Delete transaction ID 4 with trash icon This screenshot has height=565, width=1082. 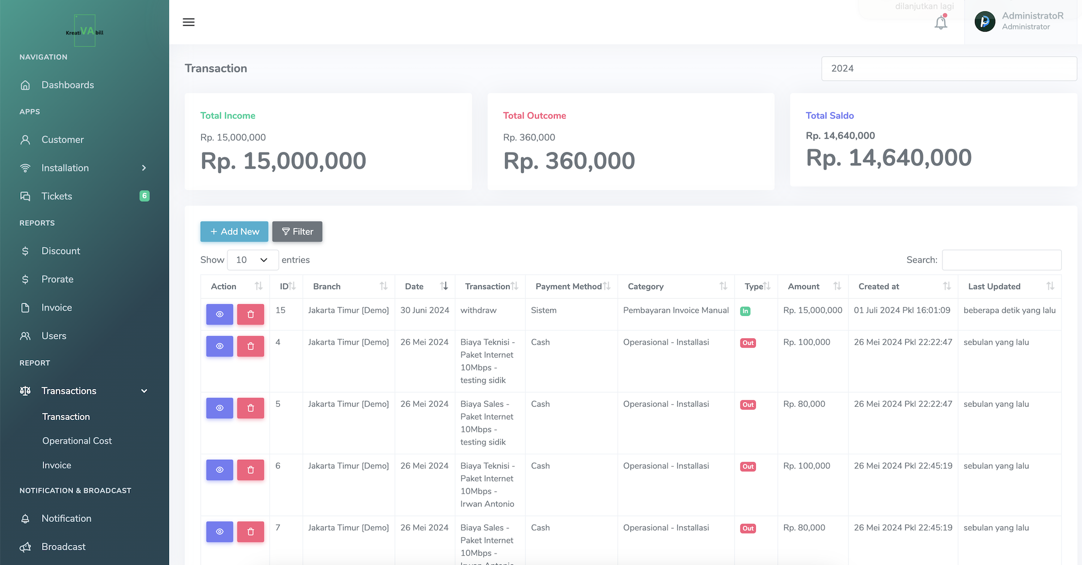coord(251,346)
